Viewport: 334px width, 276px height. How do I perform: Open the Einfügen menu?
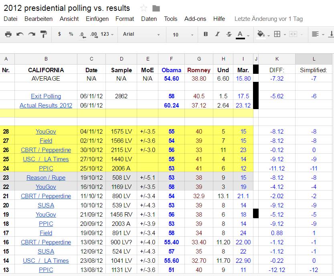(97, 19)
